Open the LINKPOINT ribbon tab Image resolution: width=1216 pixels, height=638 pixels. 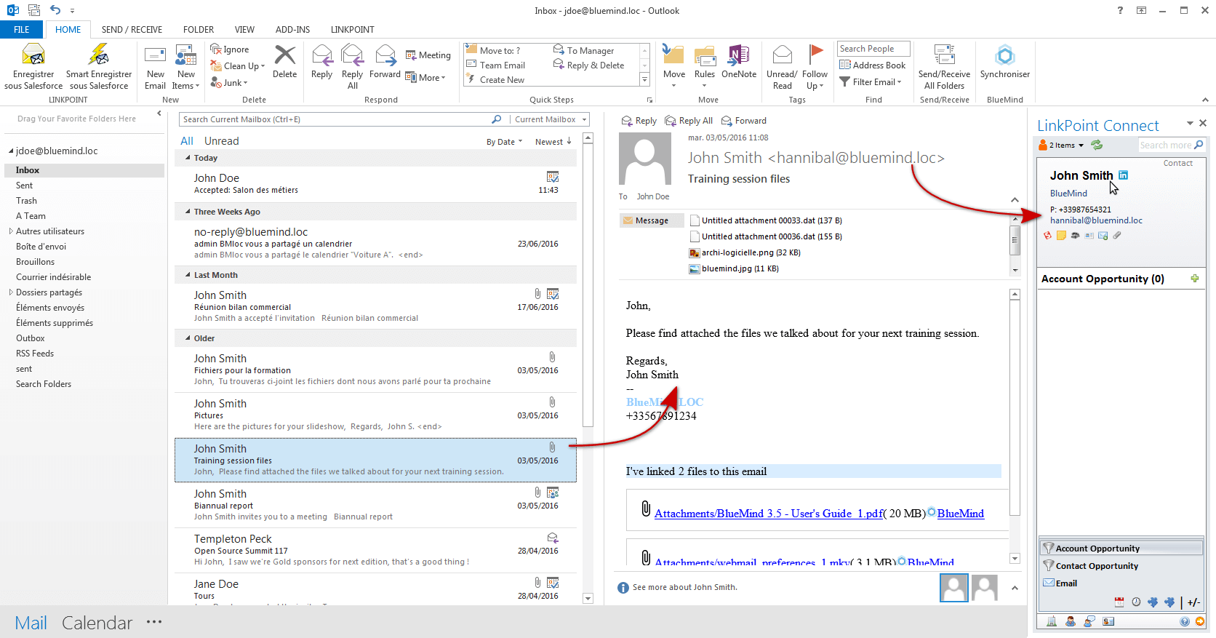[352, 30]
